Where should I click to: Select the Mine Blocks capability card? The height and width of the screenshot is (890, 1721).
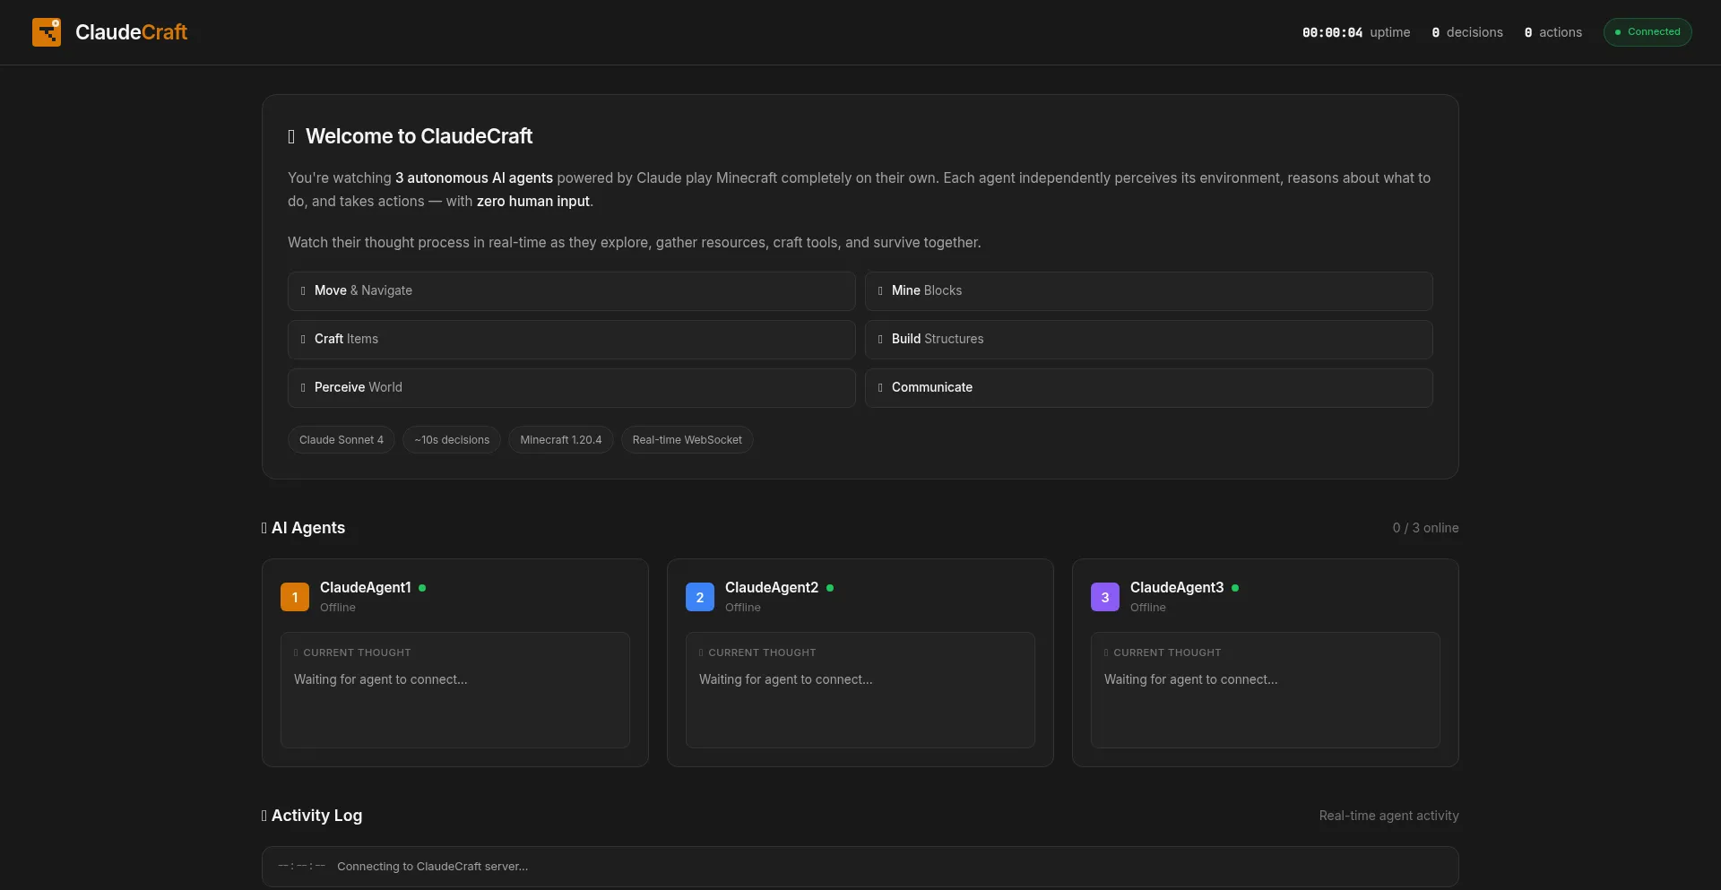tap(1148, 291)
